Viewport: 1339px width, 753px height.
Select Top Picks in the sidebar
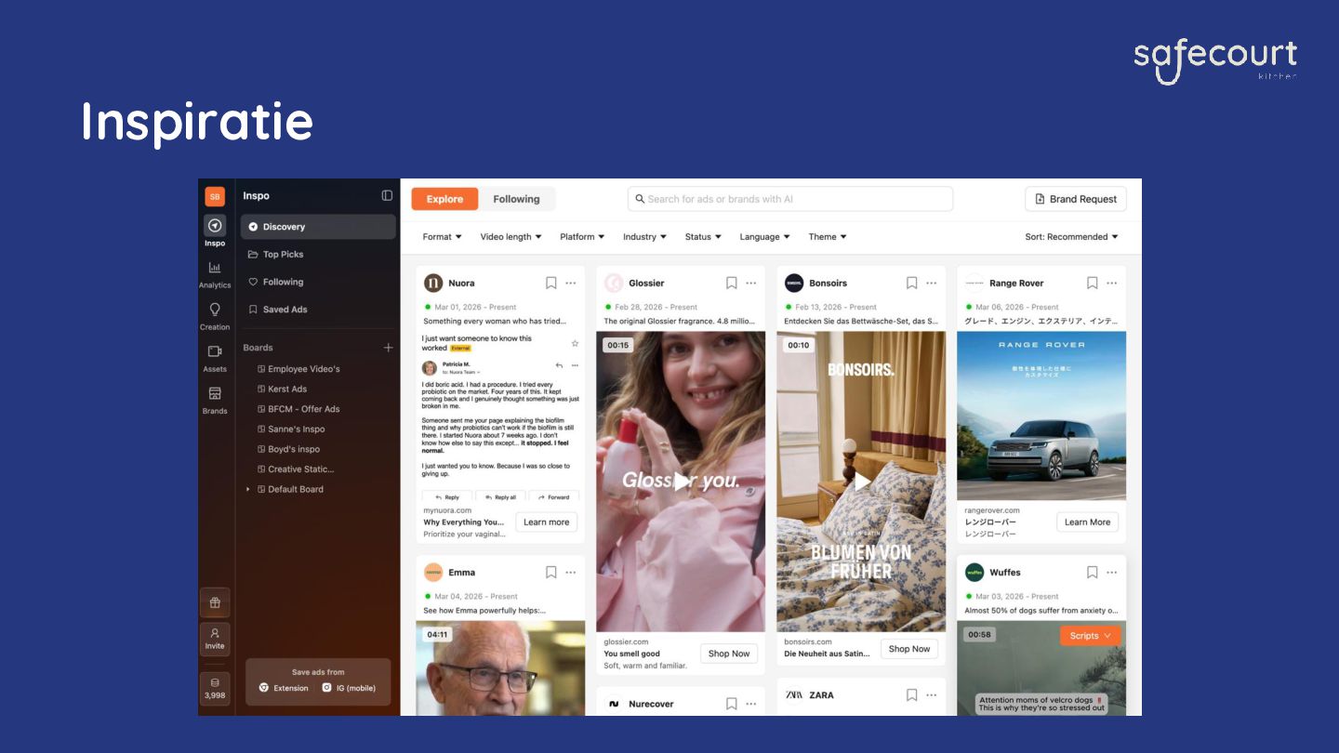318,254
